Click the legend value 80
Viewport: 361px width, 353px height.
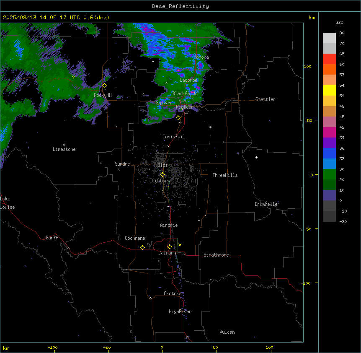(342, 33)
